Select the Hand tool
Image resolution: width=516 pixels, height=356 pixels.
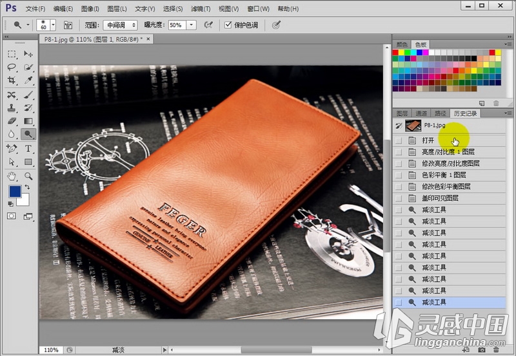coord(12,176)
